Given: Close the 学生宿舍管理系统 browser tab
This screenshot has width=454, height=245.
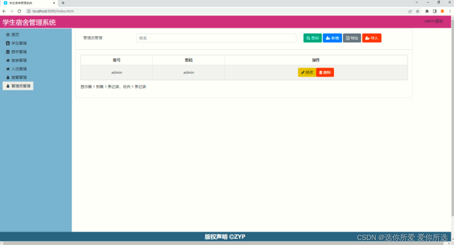Looking at the screenshot, I should [54, 3].
